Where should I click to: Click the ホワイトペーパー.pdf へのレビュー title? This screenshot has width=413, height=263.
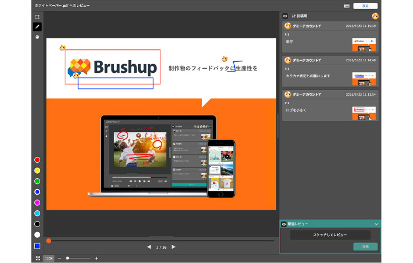(62, 5)
